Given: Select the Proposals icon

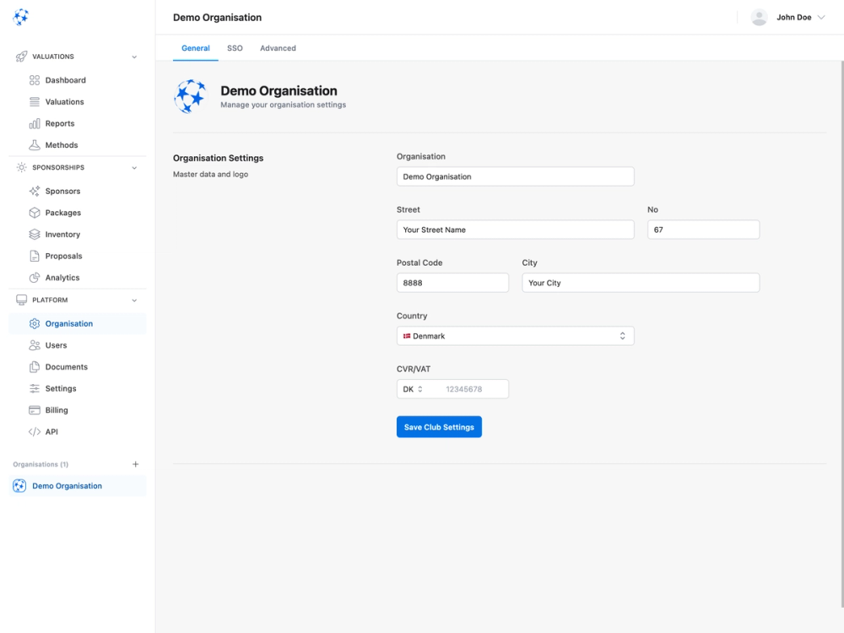Looking at the screenshot, I should [x=34, y=256].
